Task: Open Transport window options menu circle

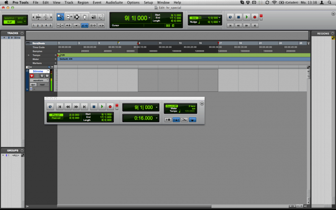Action: pos(202,103)
